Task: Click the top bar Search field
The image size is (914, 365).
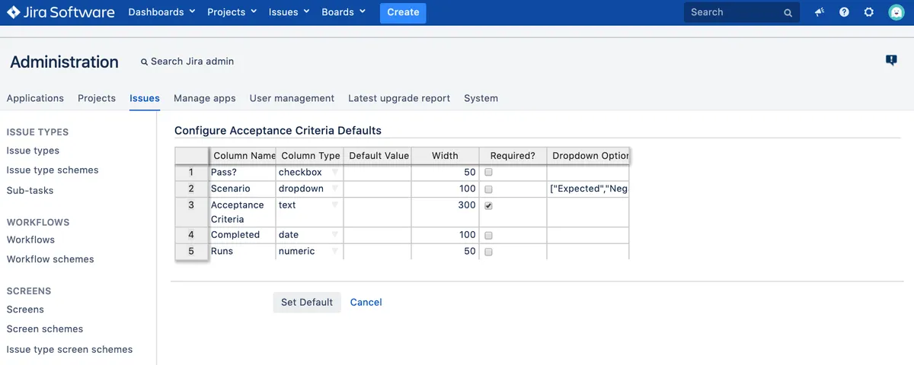Action: 742,12
